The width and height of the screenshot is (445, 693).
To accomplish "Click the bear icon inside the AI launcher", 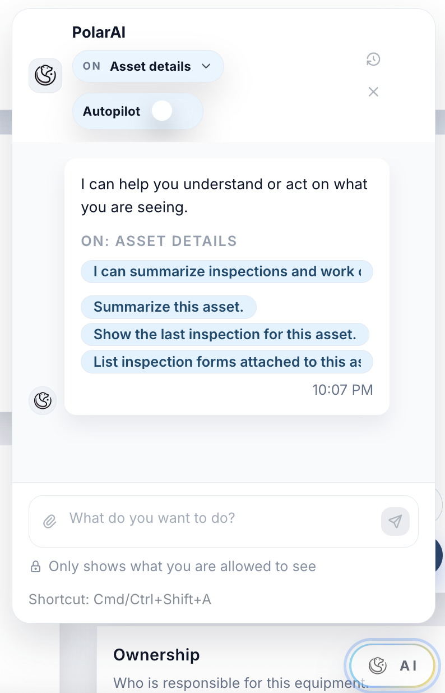I will 378,665.
